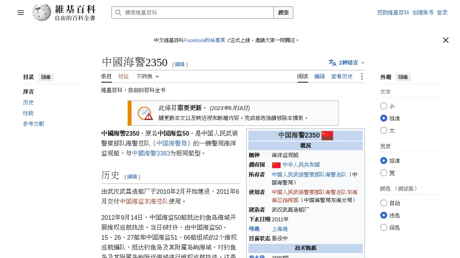
Task: Click the 搜索 button
Action: click(283, 13)
